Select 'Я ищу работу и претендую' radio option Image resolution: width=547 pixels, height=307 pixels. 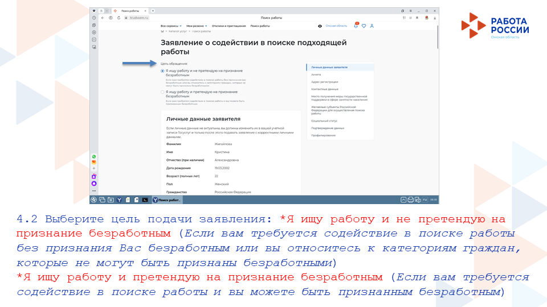click(x=162, y=92)
